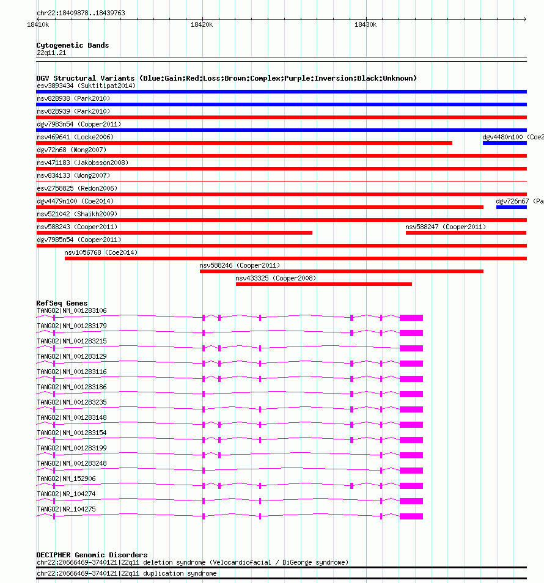Screen dimensions: 544x583
Task: Open nsv588247 (Cooper2011) variant label
Action: click(x=446, y=227)
